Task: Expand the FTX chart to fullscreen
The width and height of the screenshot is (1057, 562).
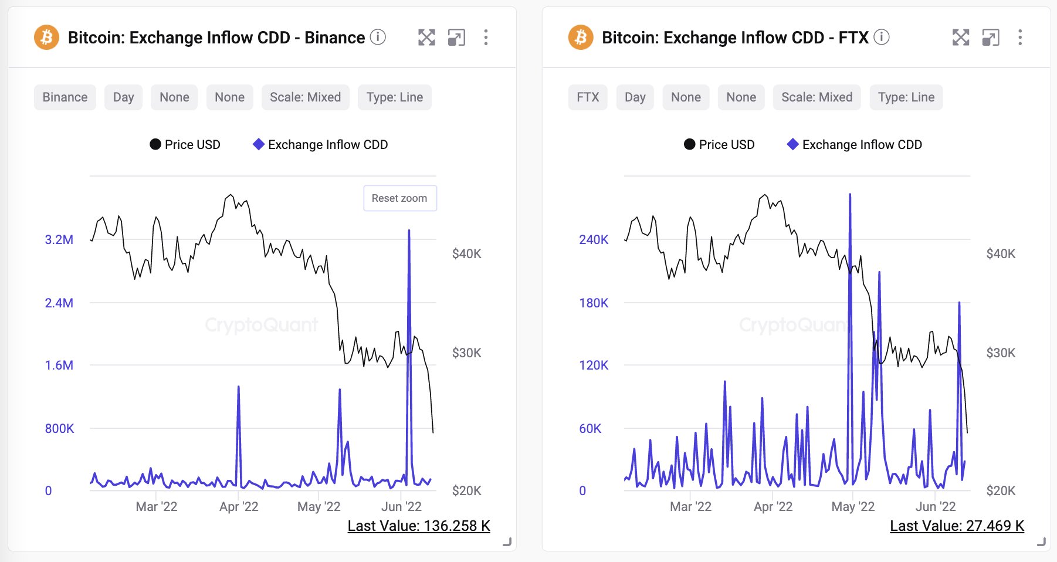Action: (961, 38)
